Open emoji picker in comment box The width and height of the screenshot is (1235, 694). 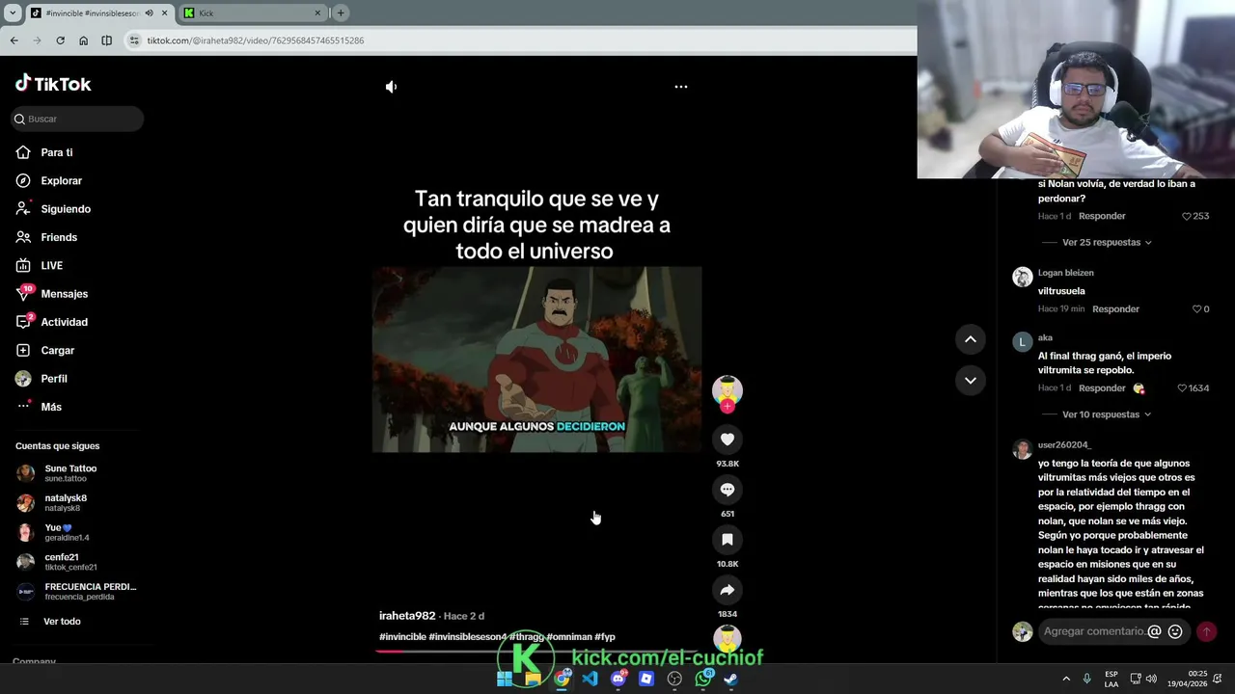(1175, 631)
